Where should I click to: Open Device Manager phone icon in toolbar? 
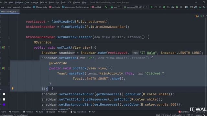tap(200, 7)
